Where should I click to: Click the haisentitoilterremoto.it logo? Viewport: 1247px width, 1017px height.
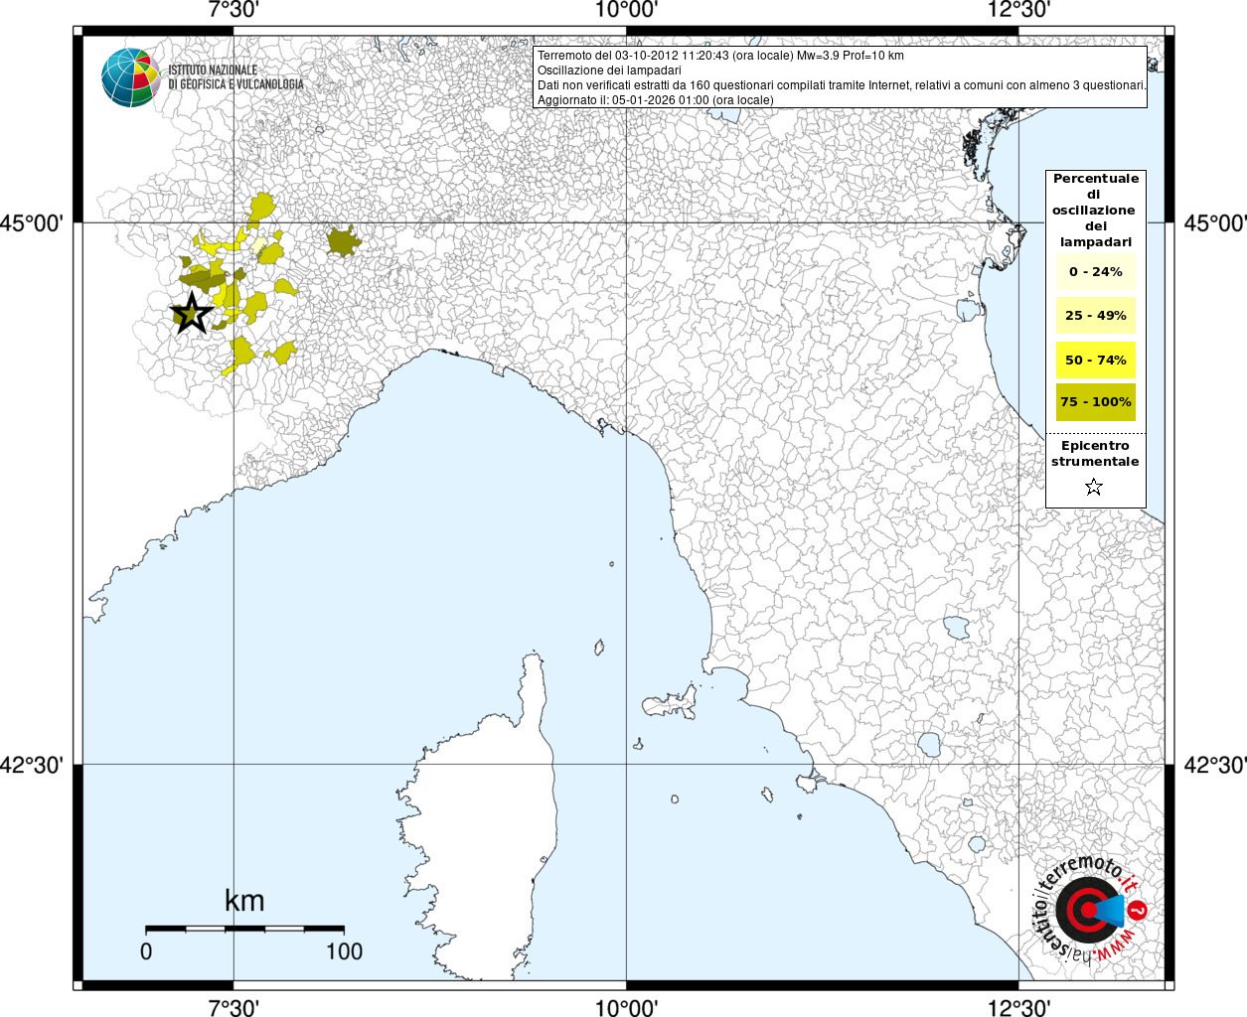[x=1091, y=909]
